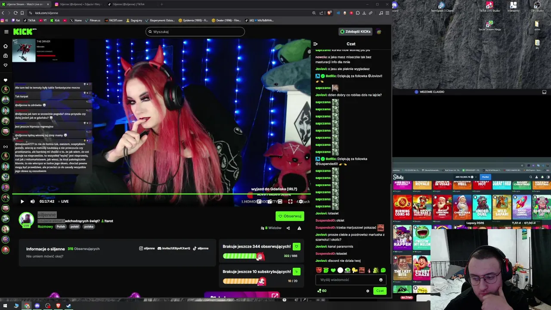This screenshot has height=310, width=551.
Task: Open the Discord invite link
Action: [174, 248]
